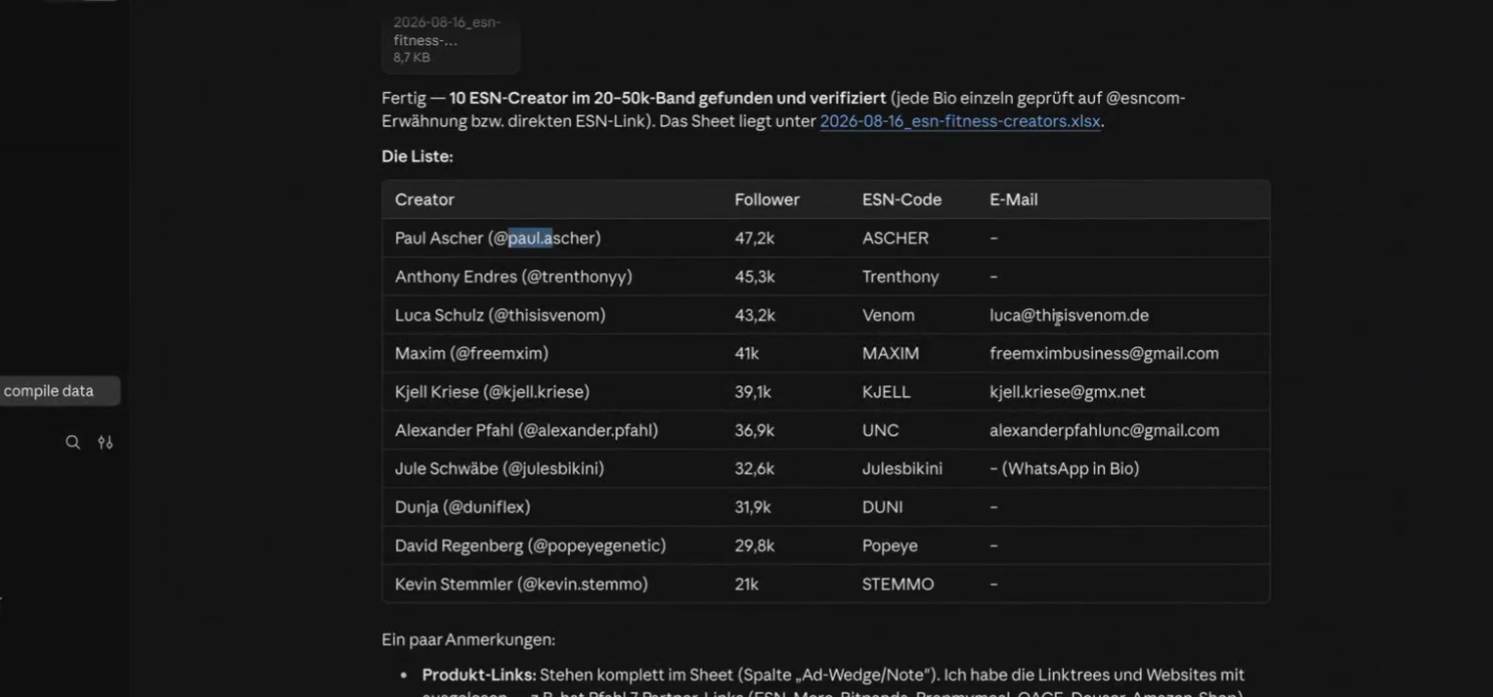Click the ESN code "KJELL"
Viewport: 1493px width, 697px height.
[x=886, y=392]
